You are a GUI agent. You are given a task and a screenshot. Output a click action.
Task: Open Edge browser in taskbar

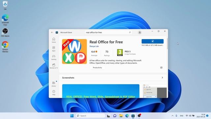127,116
